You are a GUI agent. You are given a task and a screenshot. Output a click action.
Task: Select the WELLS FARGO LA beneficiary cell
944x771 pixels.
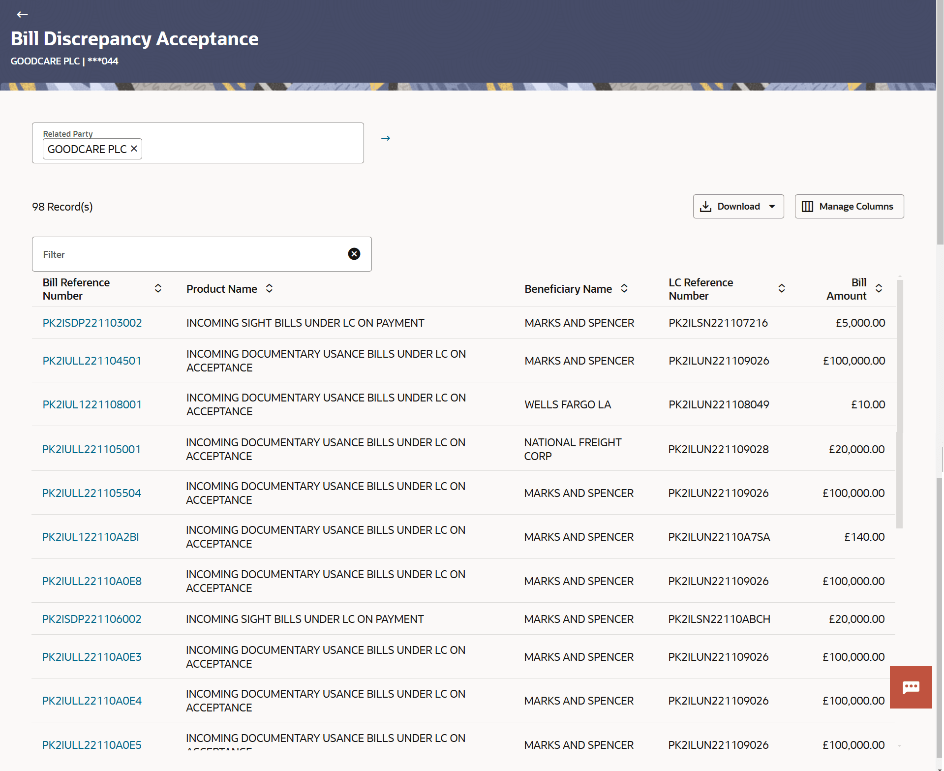(x=568, y=404)
